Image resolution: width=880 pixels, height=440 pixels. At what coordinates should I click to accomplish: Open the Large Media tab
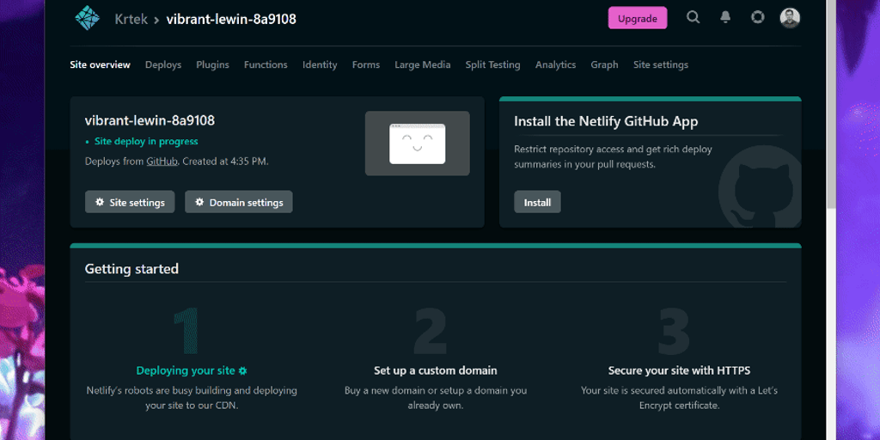coord(423,64)
